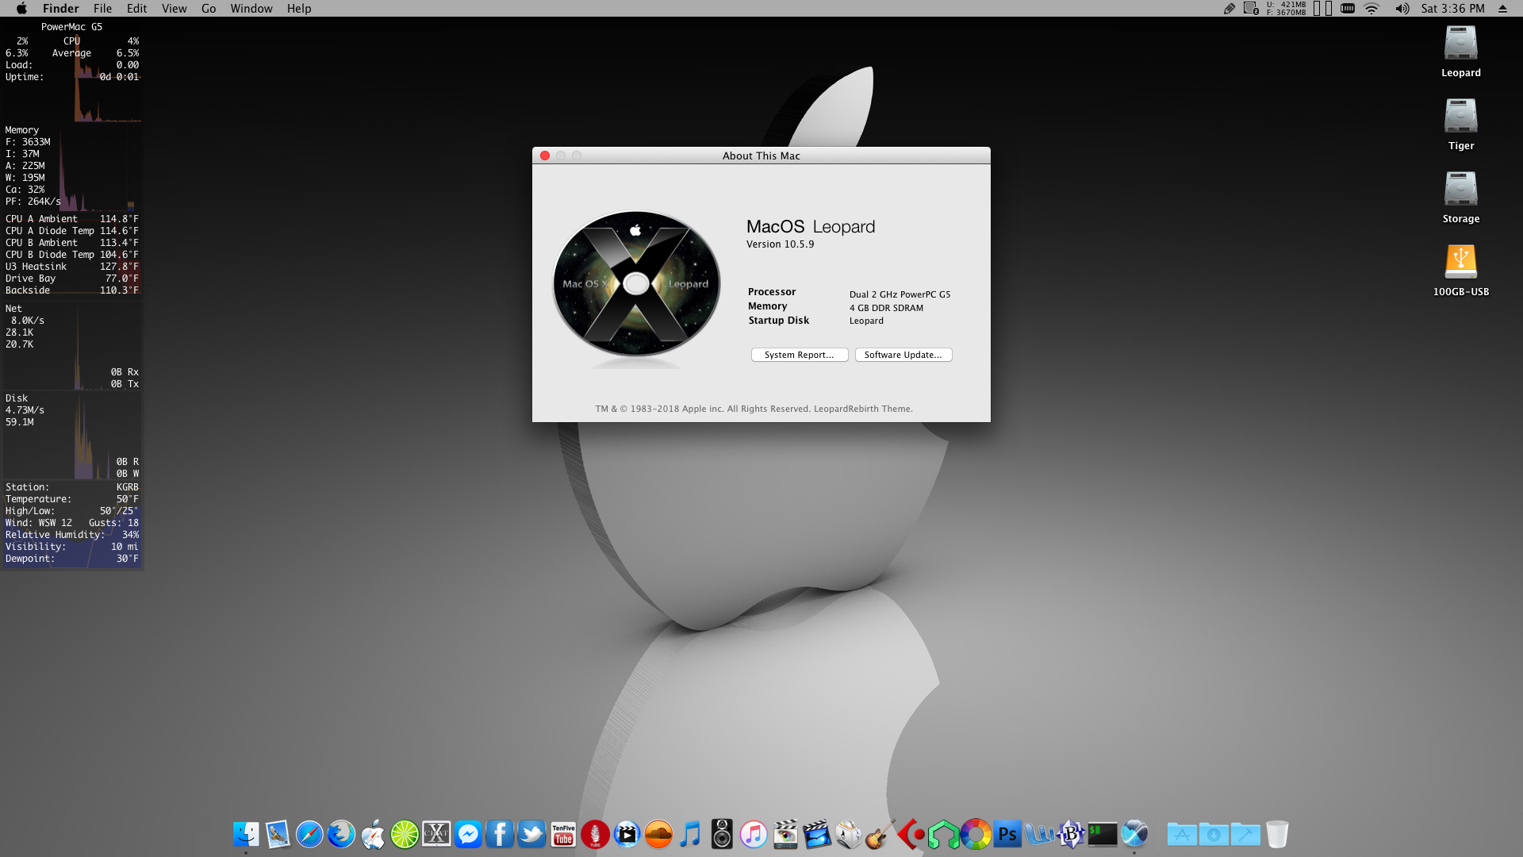Open the Facebook dock icon
This screenshot has width=1523, height=857.
point(500,834)
